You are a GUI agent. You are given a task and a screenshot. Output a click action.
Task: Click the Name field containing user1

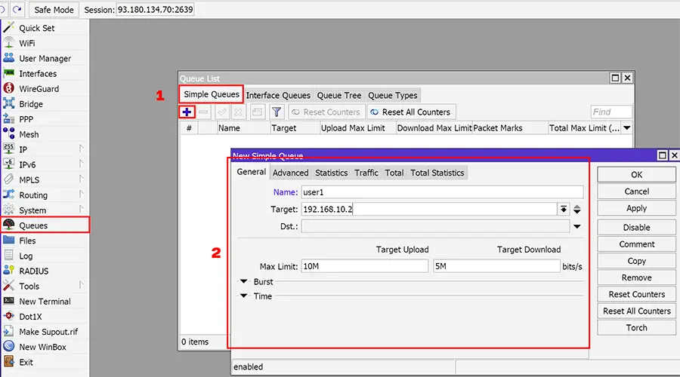tap(442, 192)
